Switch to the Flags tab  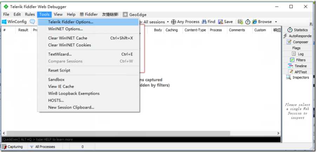coord(297,48)
